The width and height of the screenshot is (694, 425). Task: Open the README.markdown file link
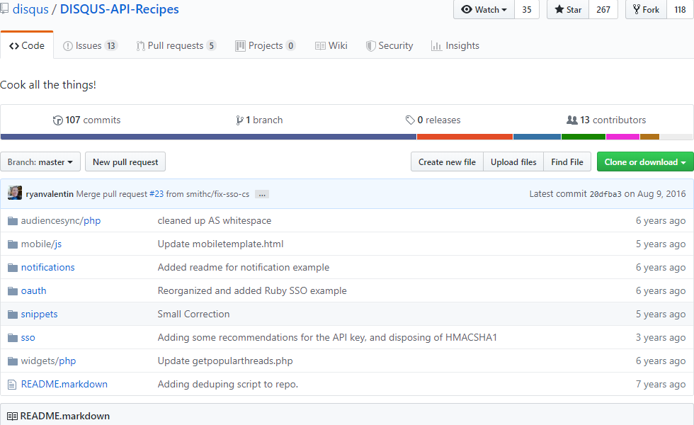(x=64, y=384)
